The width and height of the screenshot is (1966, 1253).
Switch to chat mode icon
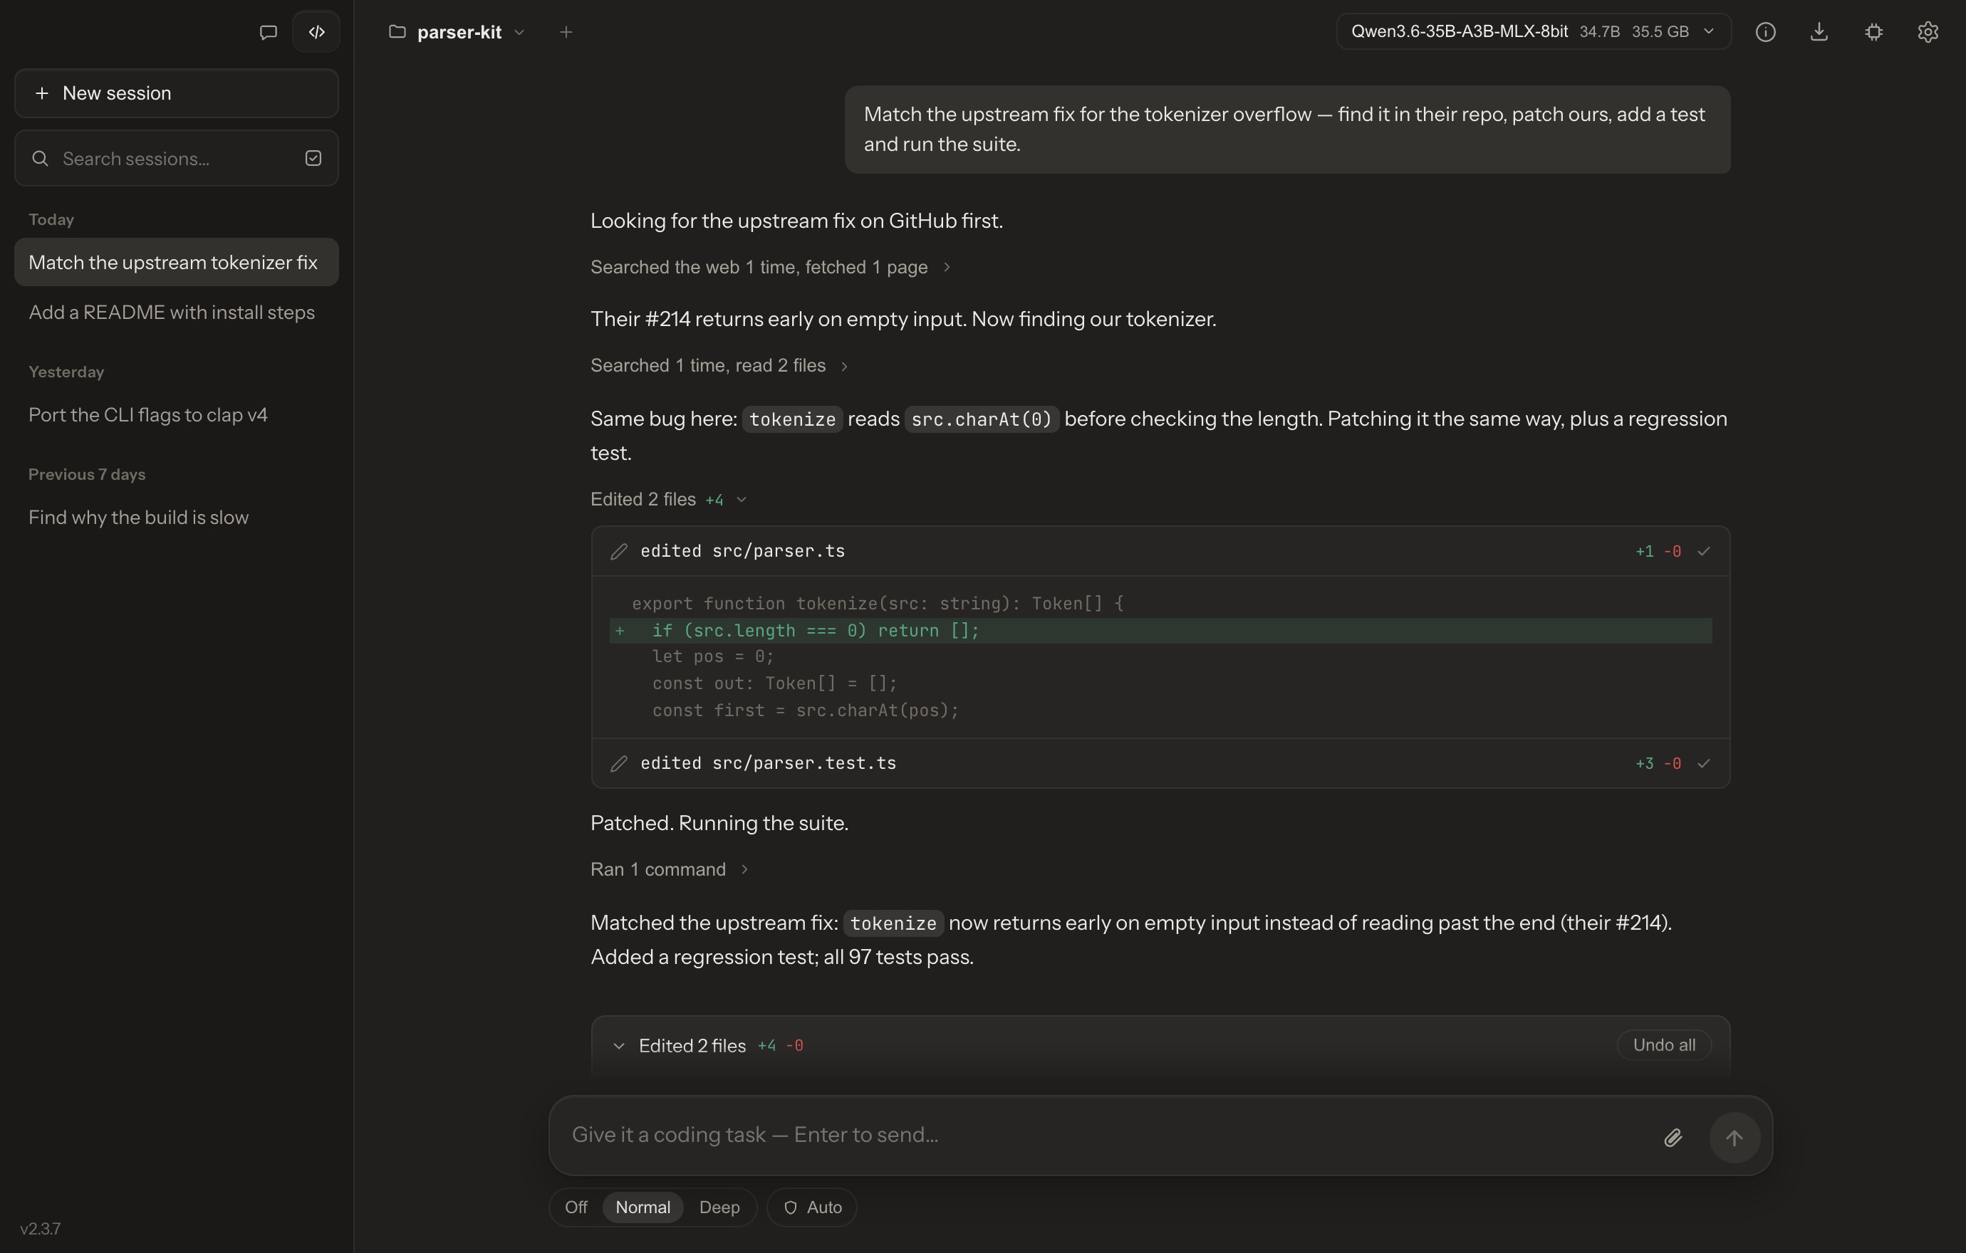[x=268, y=32]
